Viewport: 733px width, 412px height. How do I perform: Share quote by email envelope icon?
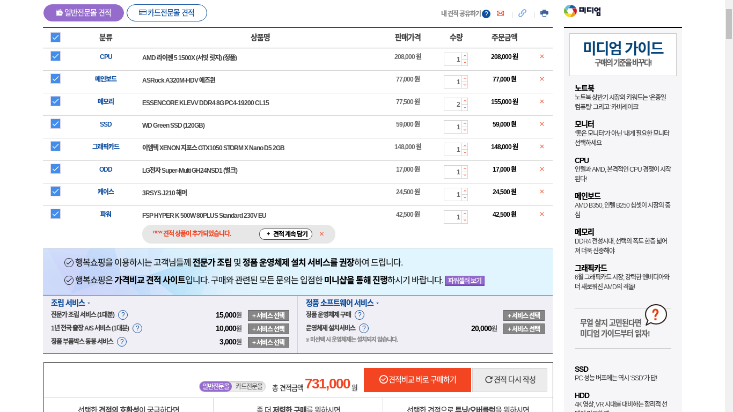[x=500, y=13]
